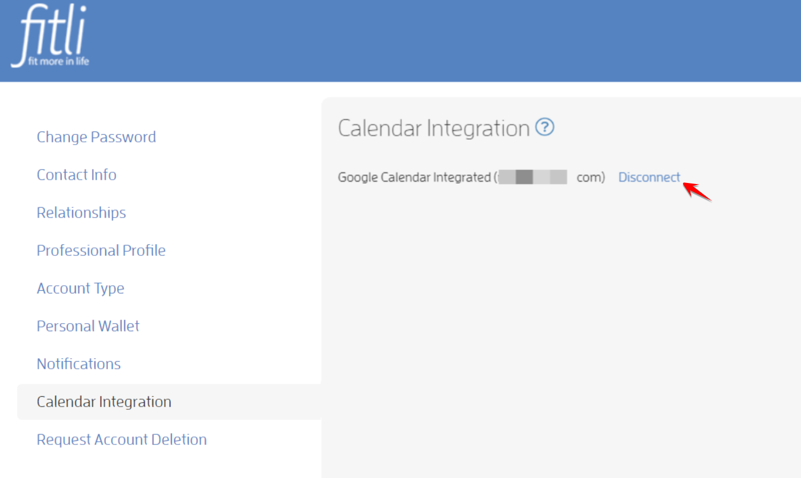Navigate to Account Type page
This screenshot has width=801, height=478.
(80, 289)
